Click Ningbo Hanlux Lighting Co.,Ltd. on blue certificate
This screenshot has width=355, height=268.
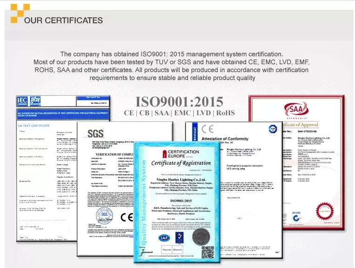click(x=181, y=180)
